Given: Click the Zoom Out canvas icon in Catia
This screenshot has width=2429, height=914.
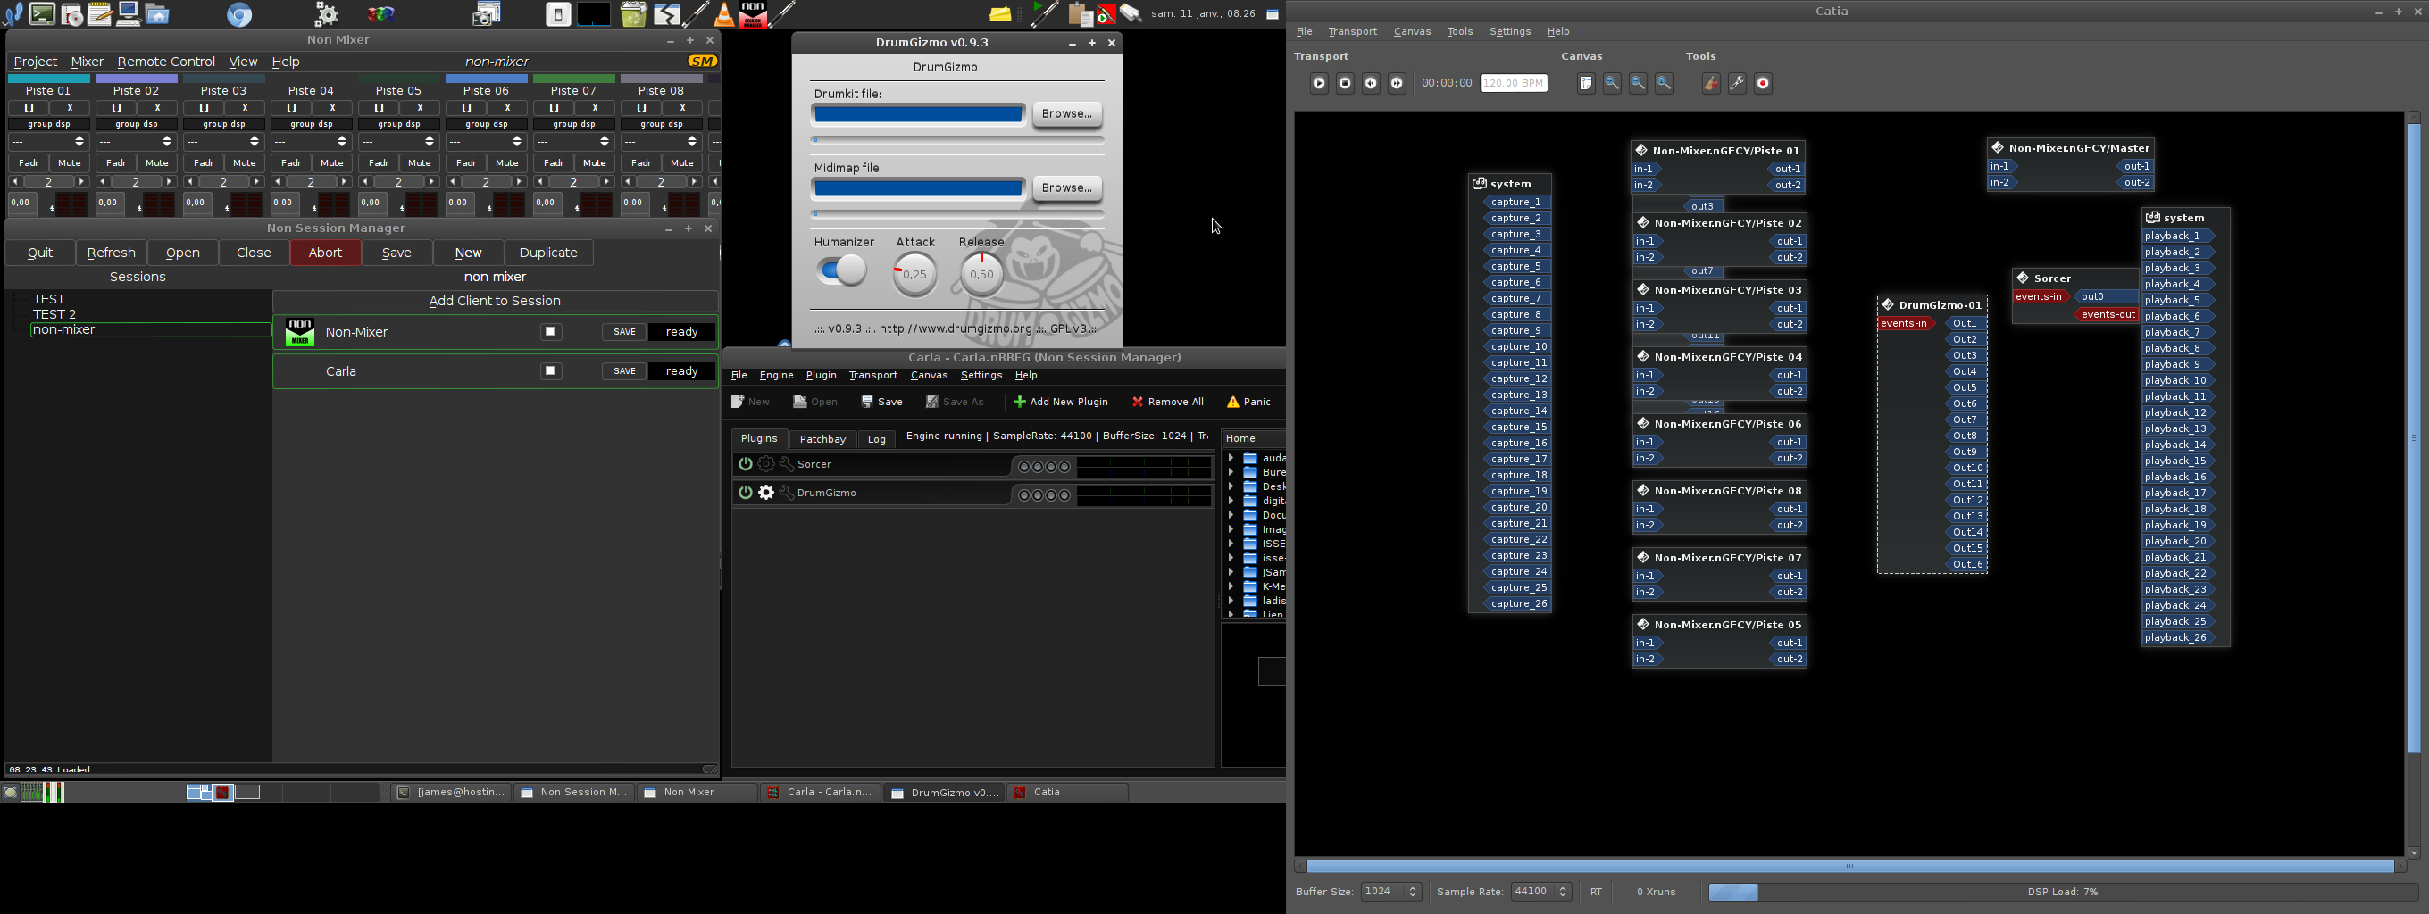Looking at the screenshot, I should (1638, 84).
